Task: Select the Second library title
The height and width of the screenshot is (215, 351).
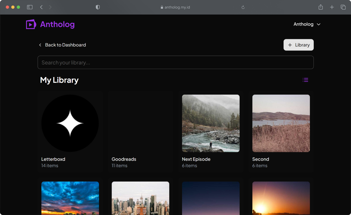Action: [x=261, y=159]
